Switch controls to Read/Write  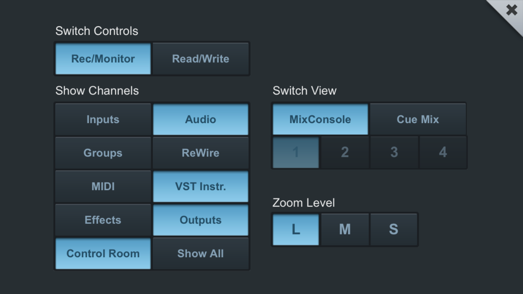point(200,59)
